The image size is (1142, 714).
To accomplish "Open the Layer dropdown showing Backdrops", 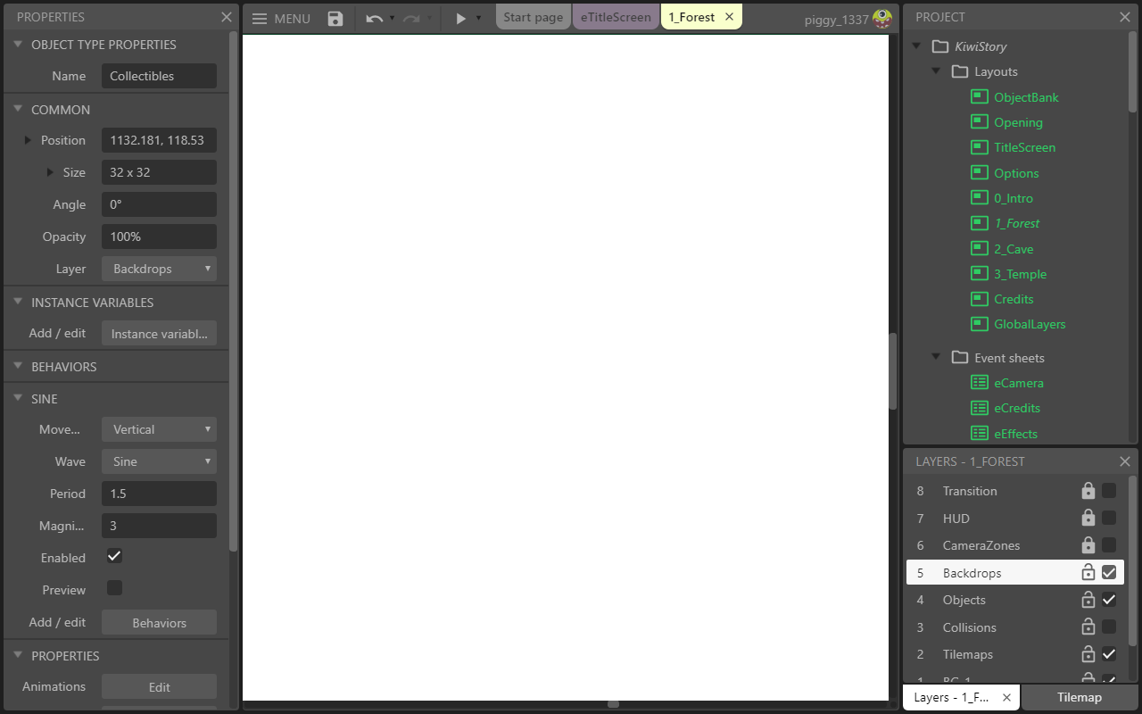I will tap(159, 269).
